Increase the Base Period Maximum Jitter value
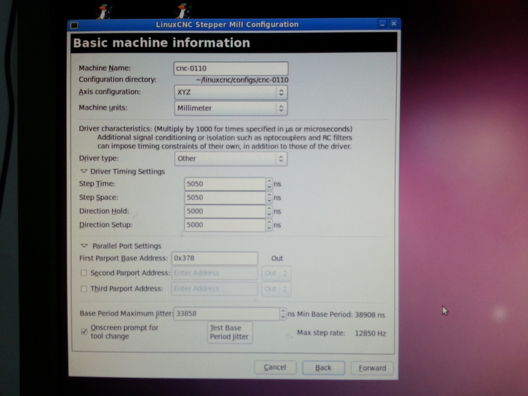Viewport: 528px width, 396px height. click(283, 311)
